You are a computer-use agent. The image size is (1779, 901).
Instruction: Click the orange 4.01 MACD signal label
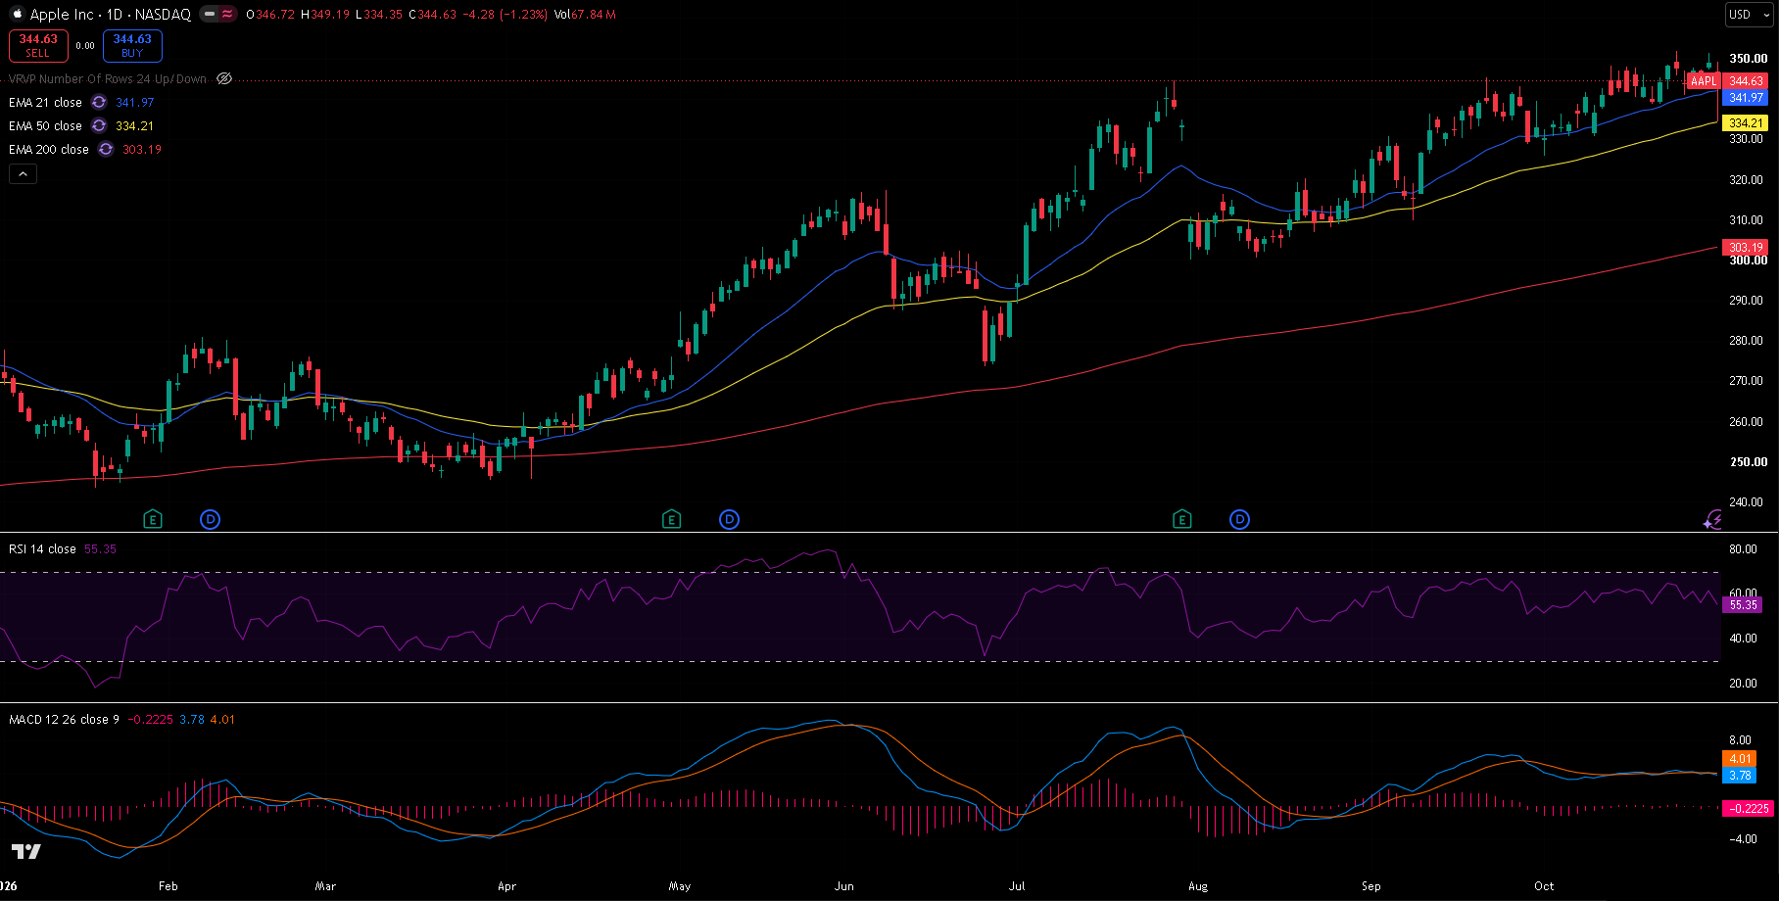pyautogui.click(x=1740, y=758)
